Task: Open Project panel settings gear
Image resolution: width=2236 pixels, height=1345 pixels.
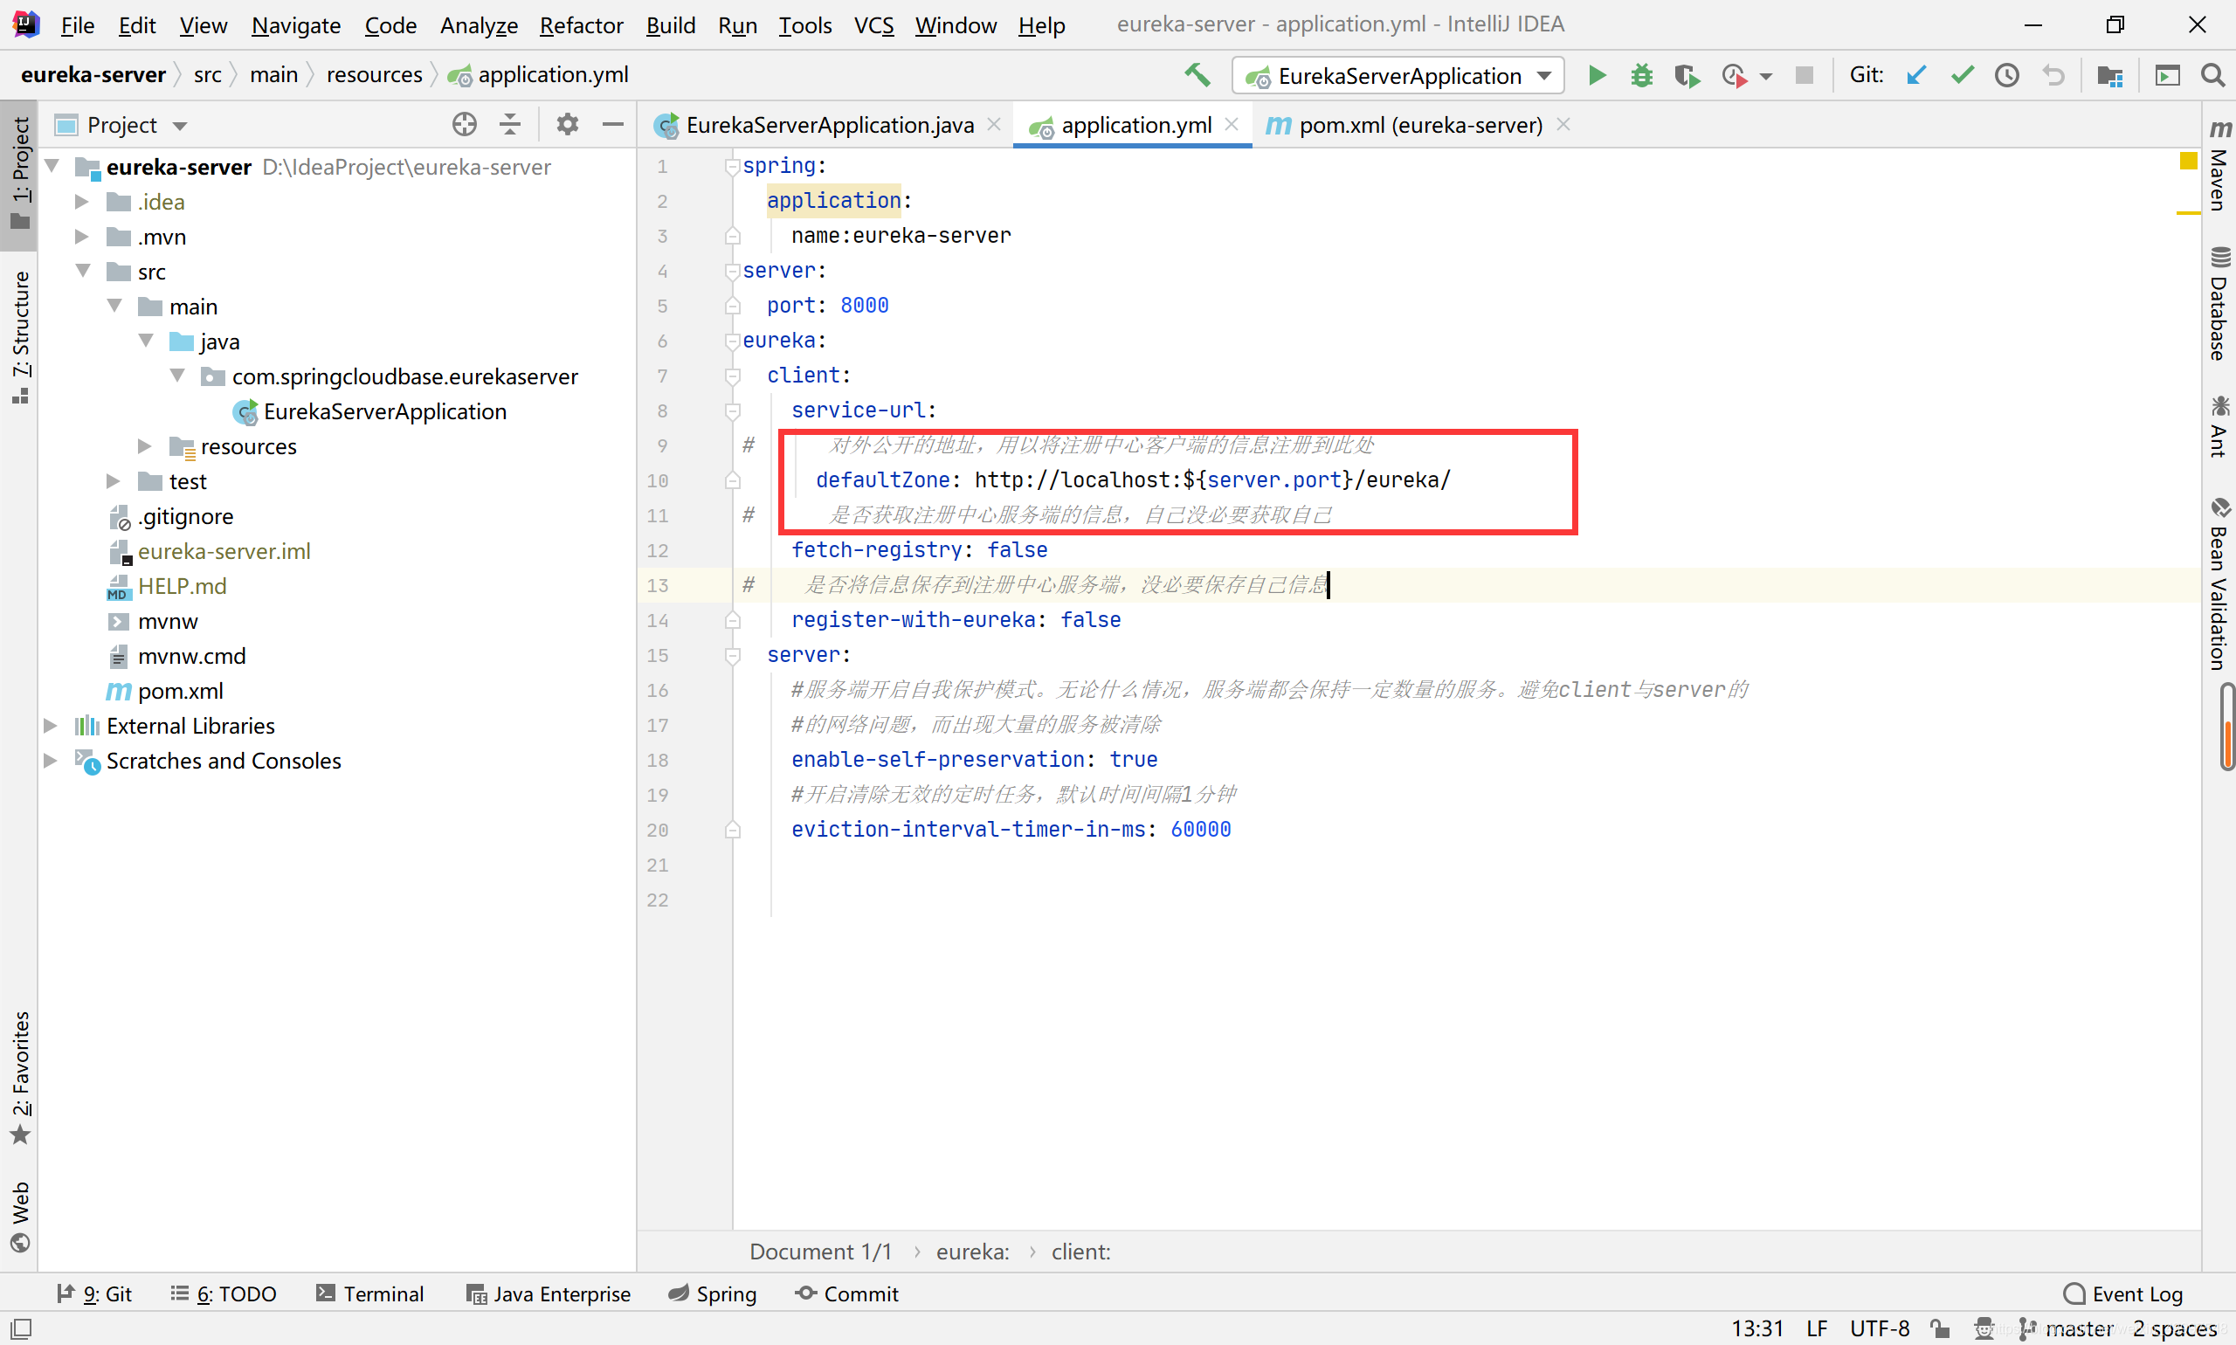Action: pyautogui.click(x=568, y=124)
